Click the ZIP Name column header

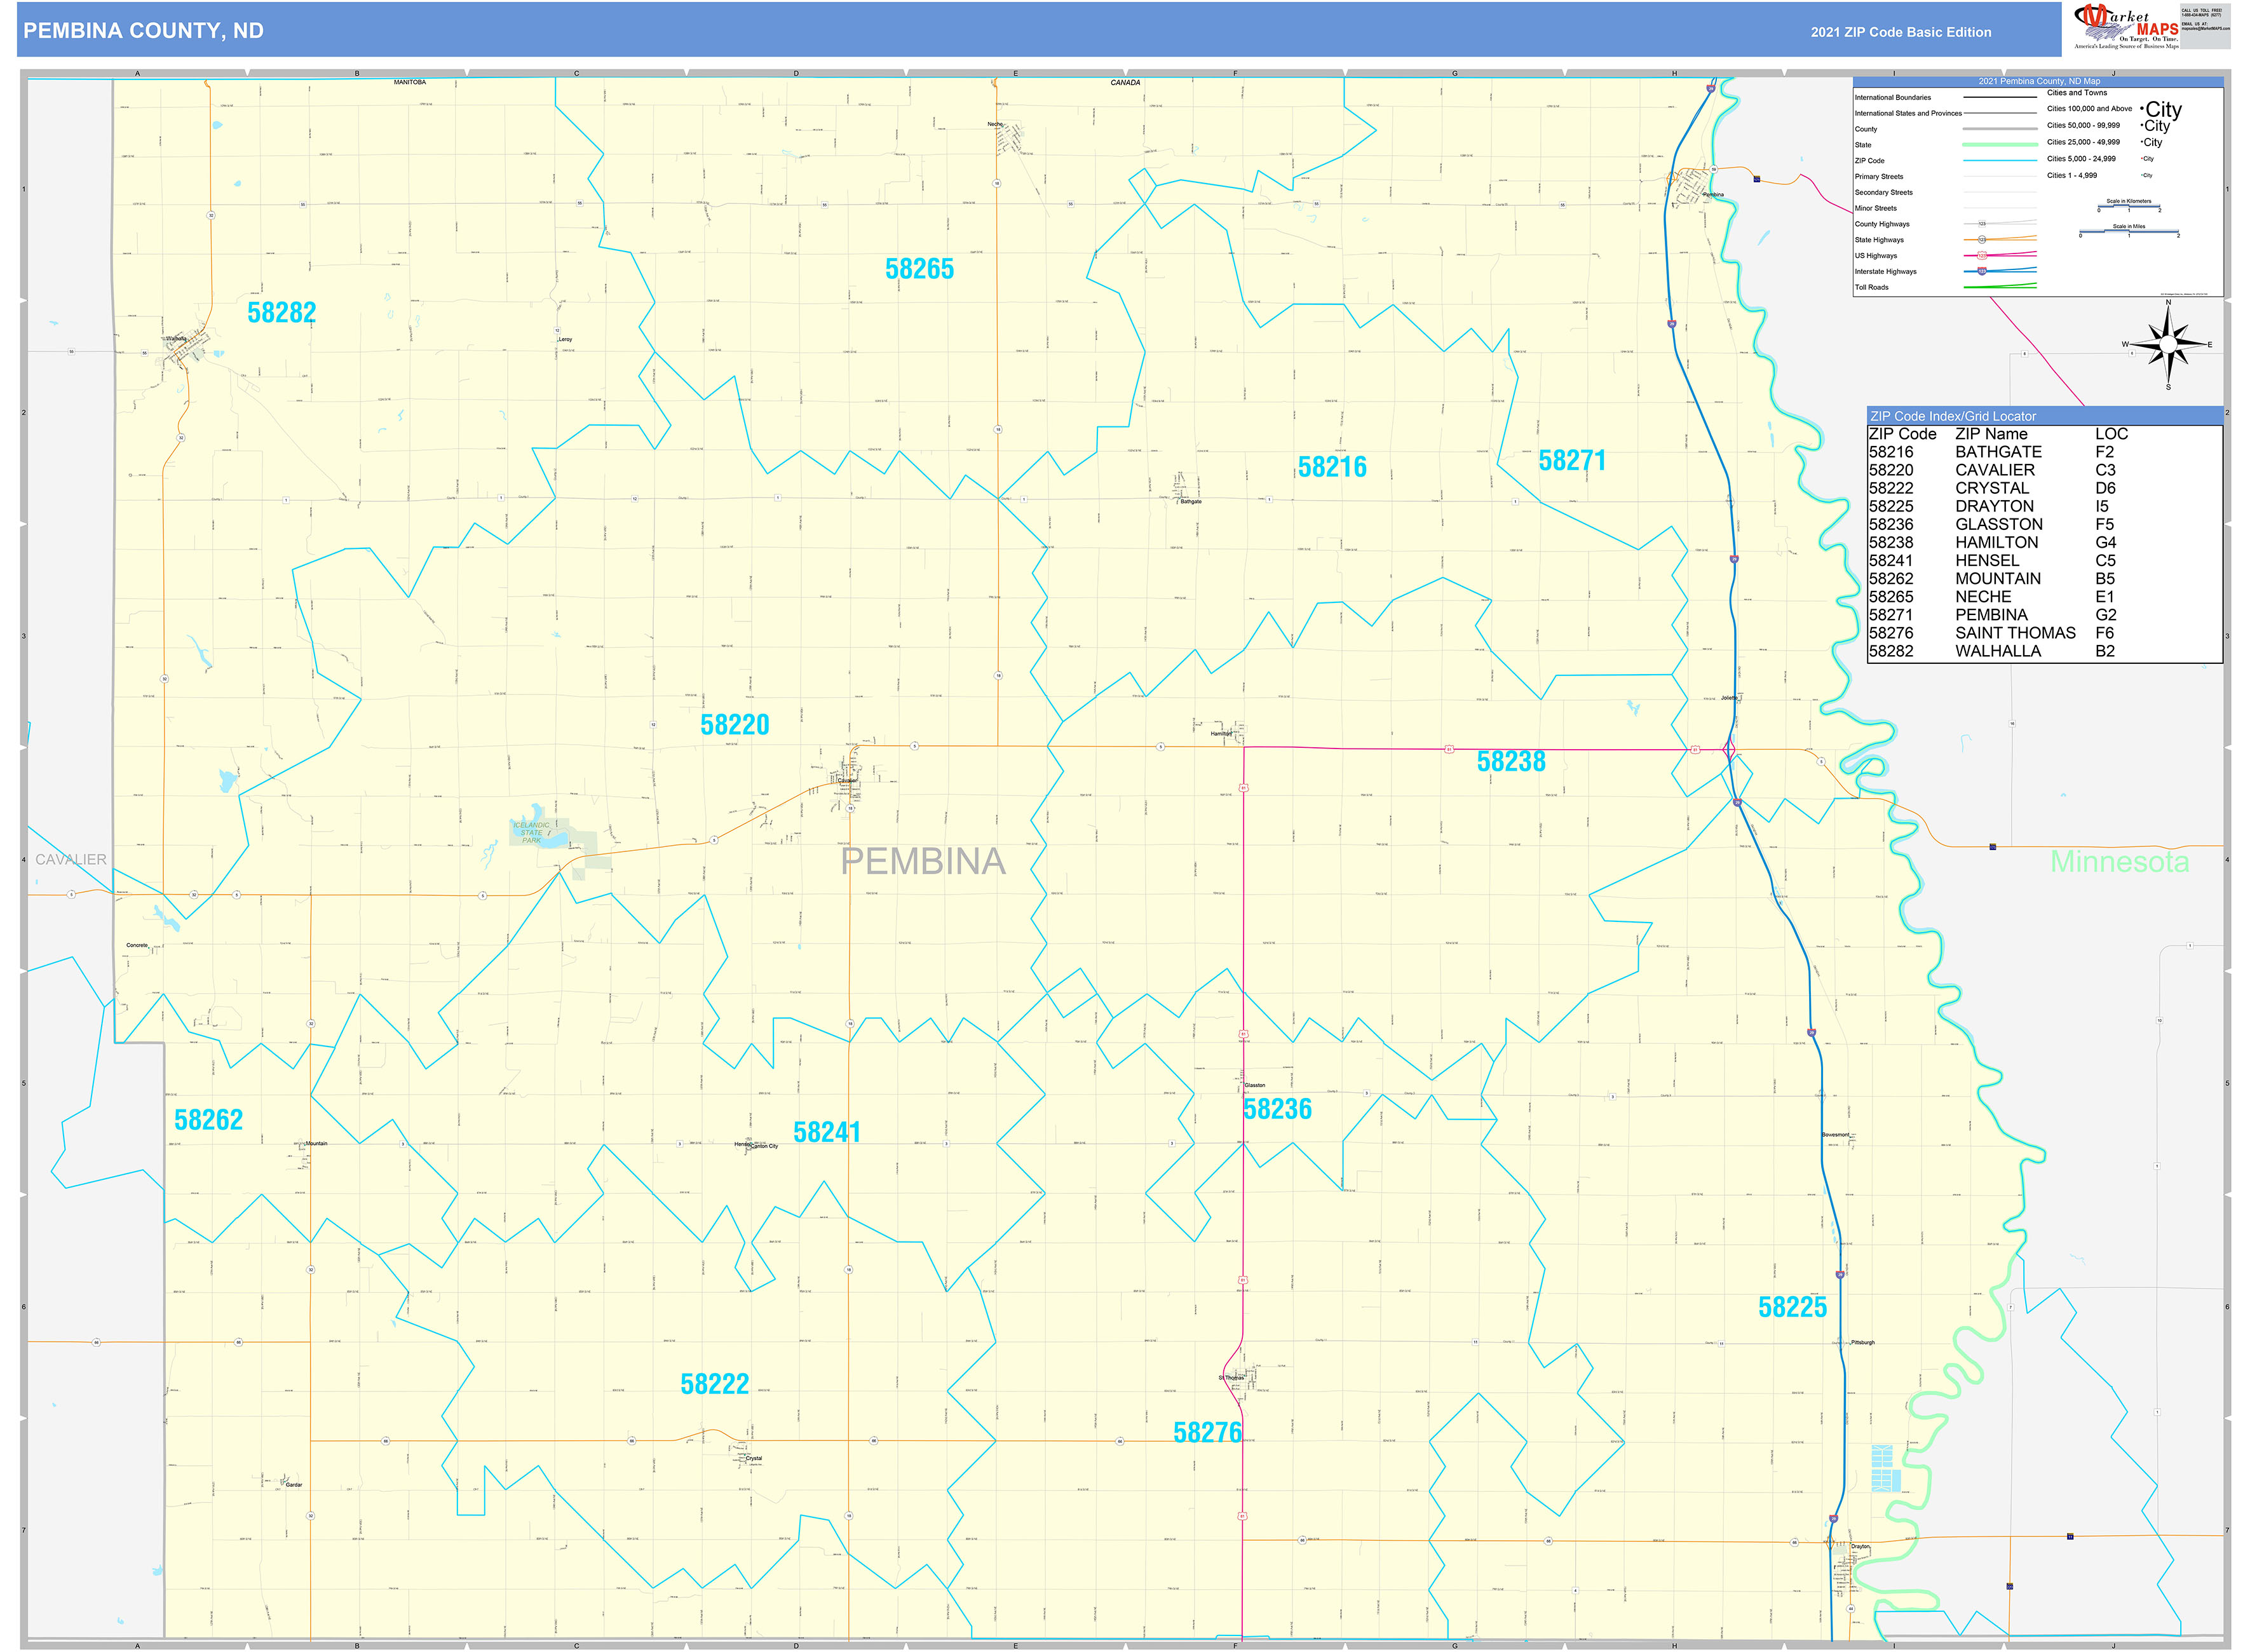1991,434
